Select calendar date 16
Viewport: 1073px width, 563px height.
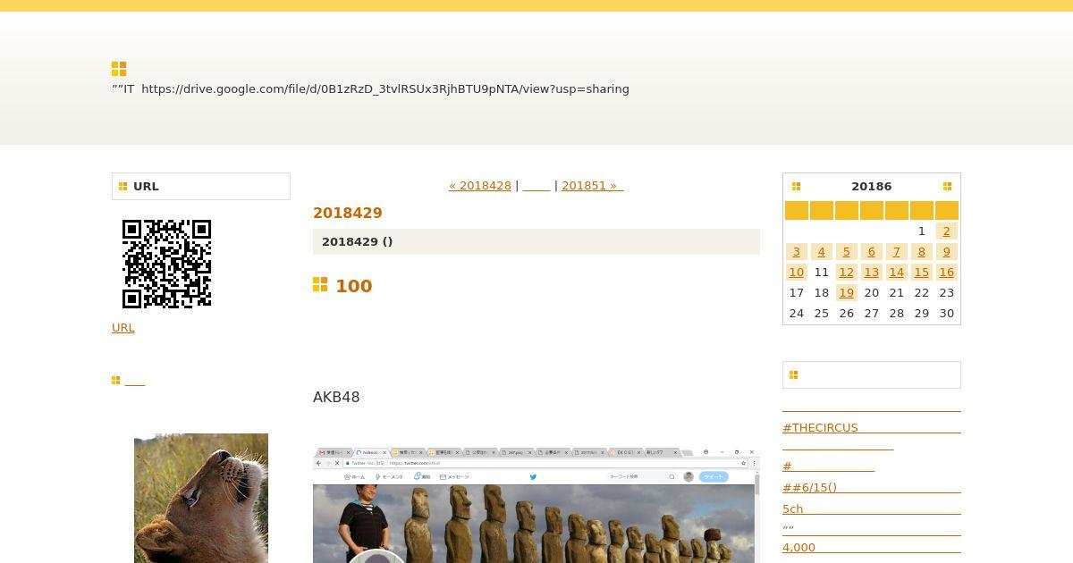click(x=947, y=273)
